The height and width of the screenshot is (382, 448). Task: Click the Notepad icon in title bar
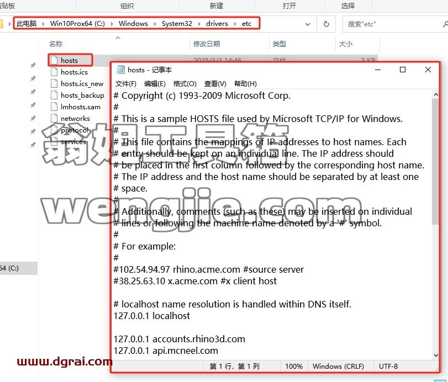[121, 70]
